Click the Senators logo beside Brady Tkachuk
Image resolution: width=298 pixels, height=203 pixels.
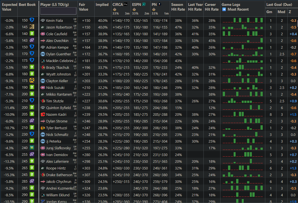point(43,67)
